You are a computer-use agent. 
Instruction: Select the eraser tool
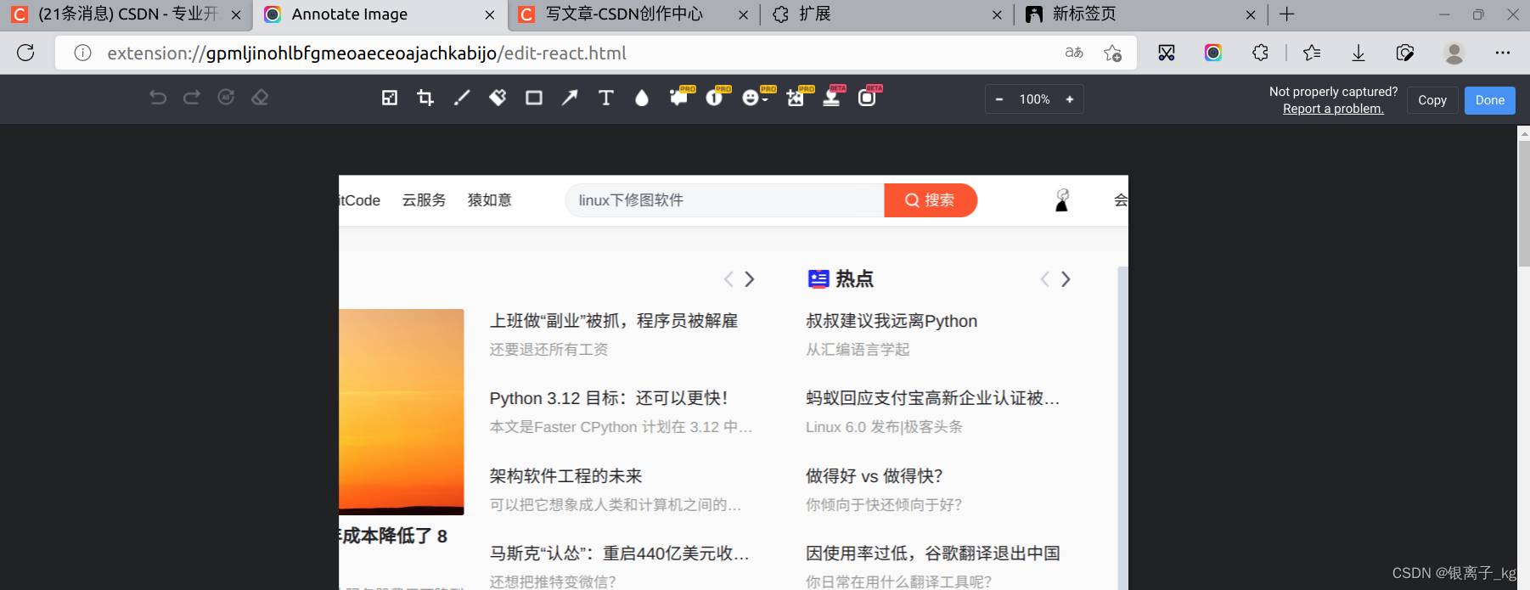click(x=260, y=98)
